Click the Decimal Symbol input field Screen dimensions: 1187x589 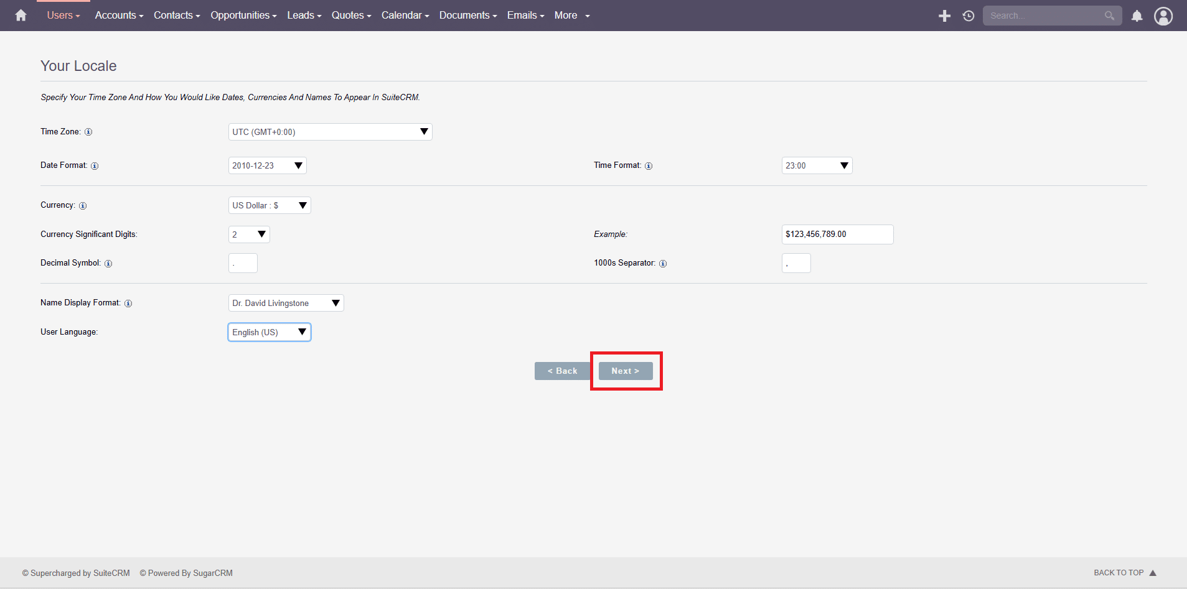243,263
